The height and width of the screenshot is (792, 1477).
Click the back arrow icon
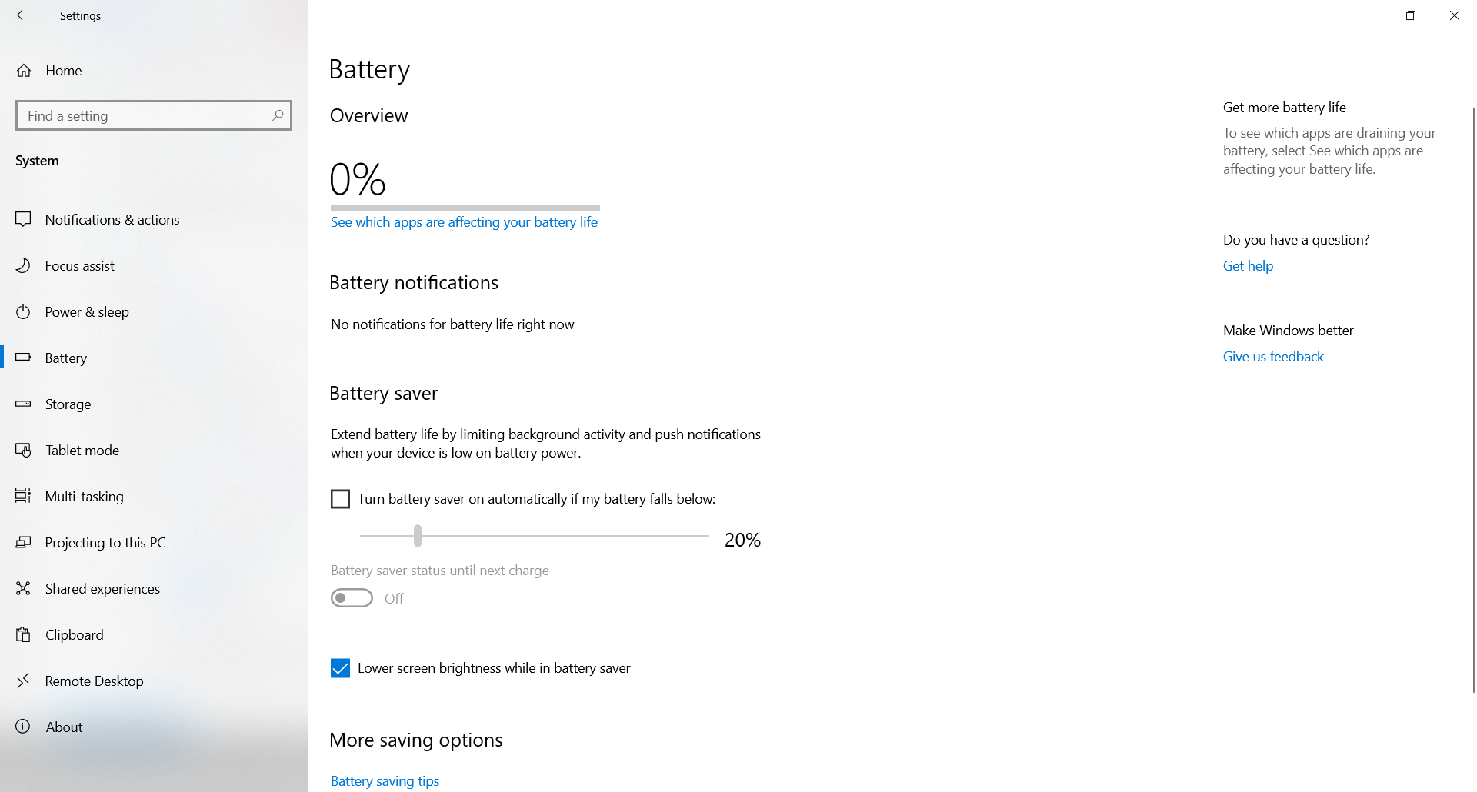click(x=23, y=15)
